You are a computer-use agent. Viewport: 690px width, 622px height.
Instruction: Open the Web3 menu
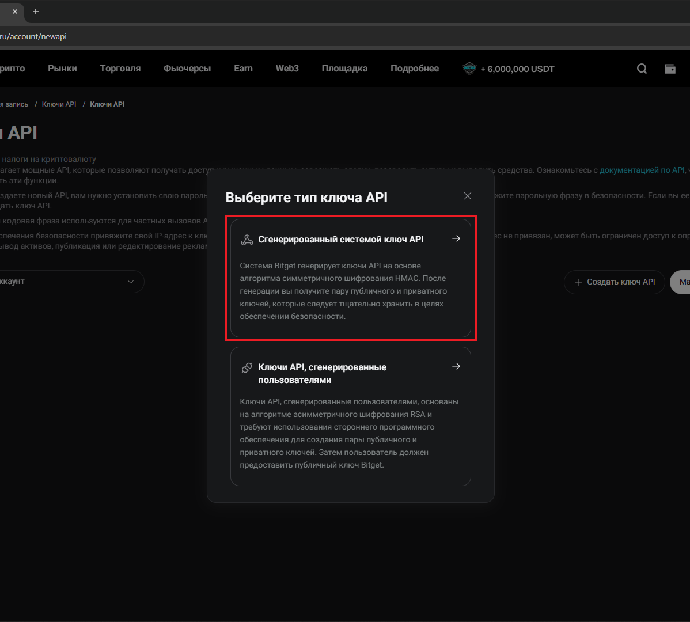[287, 68]
